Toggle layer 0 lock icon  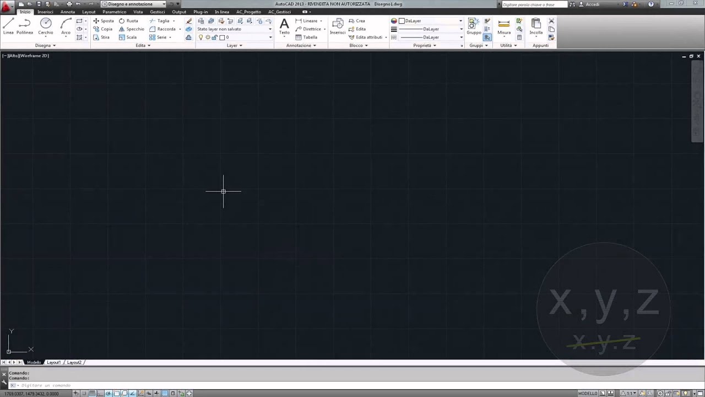tap(214, 37)
